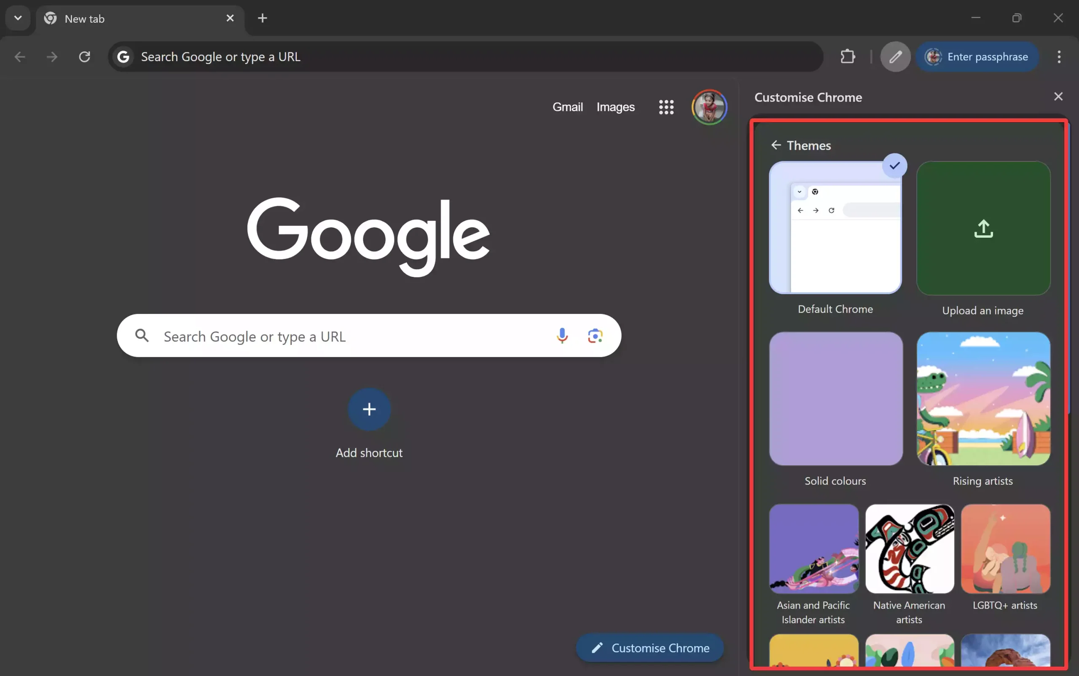Click the Add shortcut plus icon

click(368, 409)
